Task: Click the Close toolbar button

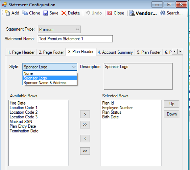Action: coord(116,13)
